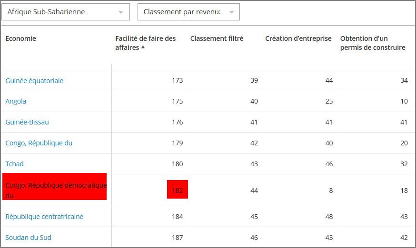
Task: Open Guinée équatoriale country link
Action: coord(34,81)
